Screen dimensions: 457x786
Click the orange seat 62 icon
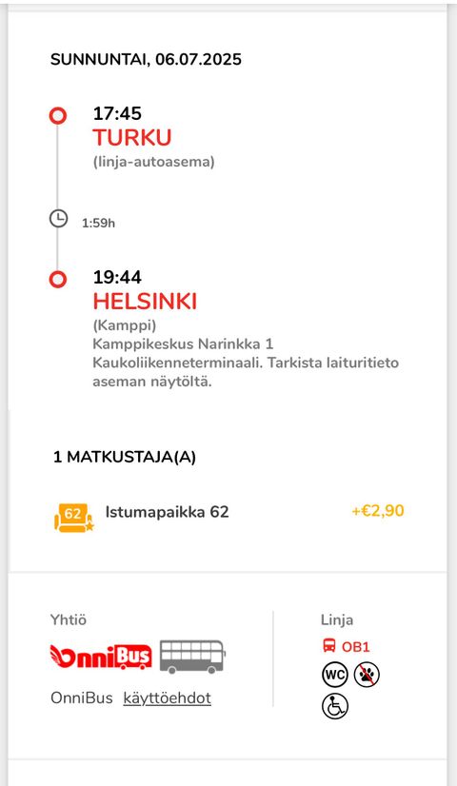click(73, 517)
